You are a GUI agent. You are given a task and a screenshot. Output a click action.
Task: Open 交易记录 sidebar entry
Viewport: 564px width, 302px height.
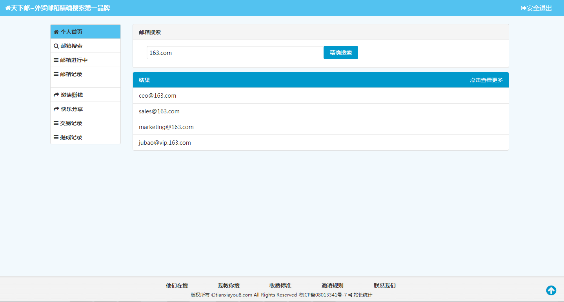click(x=86, y=123)
